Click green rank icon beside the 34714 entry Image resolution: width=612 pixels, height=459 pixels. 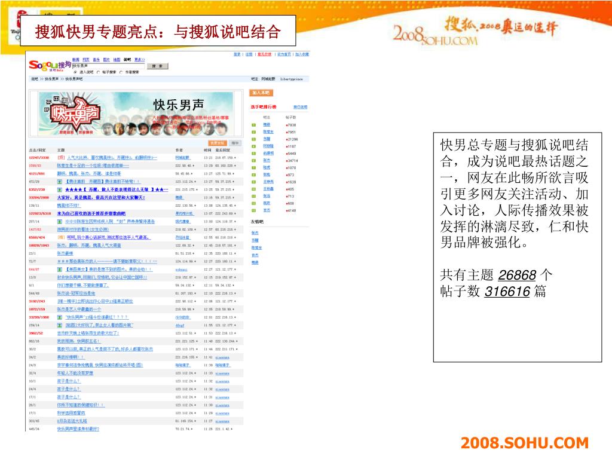(253, 160)
